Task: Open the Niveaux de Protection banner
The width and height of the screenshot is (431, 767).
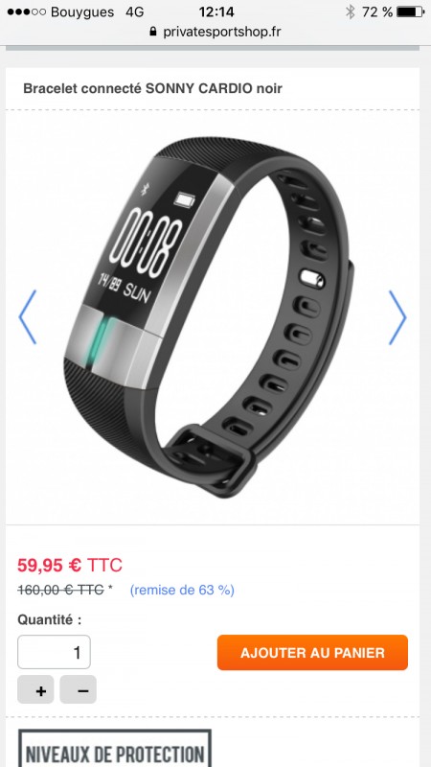Action: point(115,749)
